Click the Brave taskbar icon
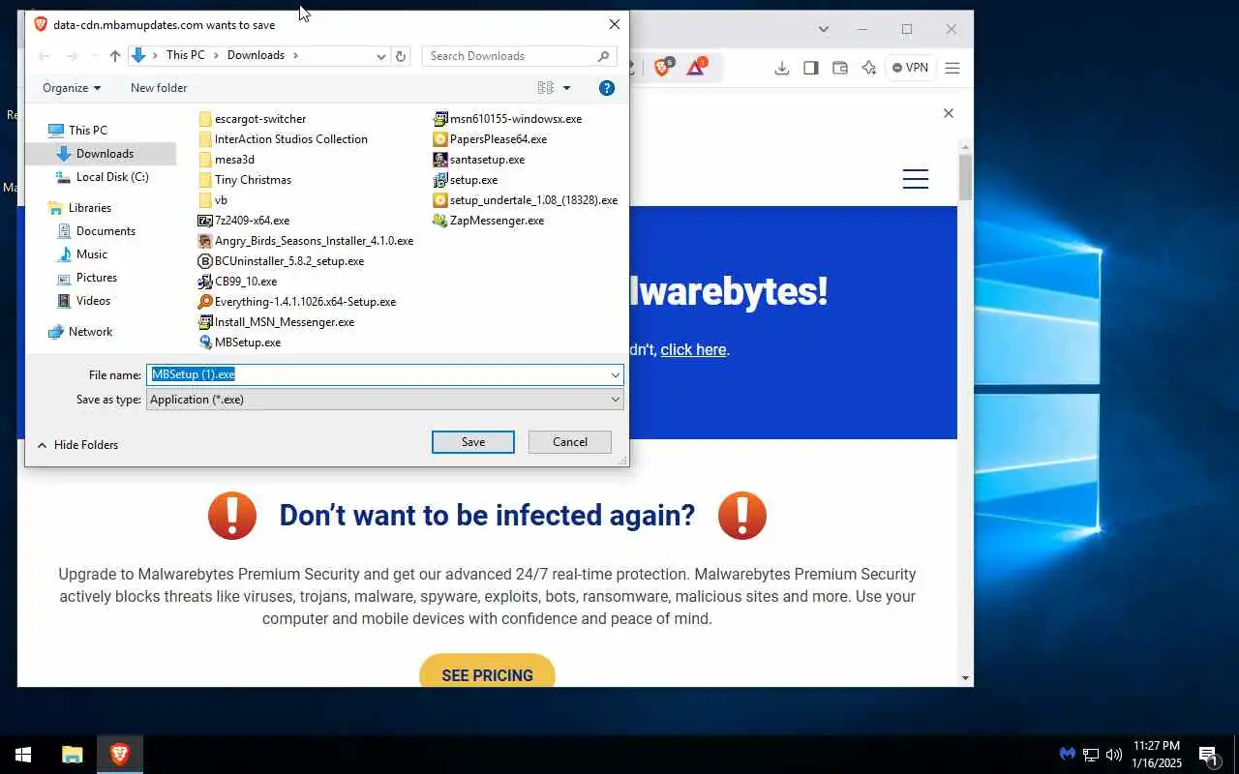Screen dimensions: 1239x774 [x=120, y=755]
